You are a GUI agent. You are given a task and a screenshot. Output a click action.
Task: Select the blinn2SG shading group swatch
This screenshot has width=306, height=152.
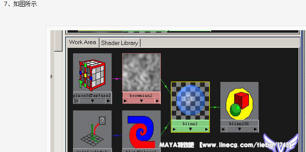pyautogui.click(x=239, y=101)
